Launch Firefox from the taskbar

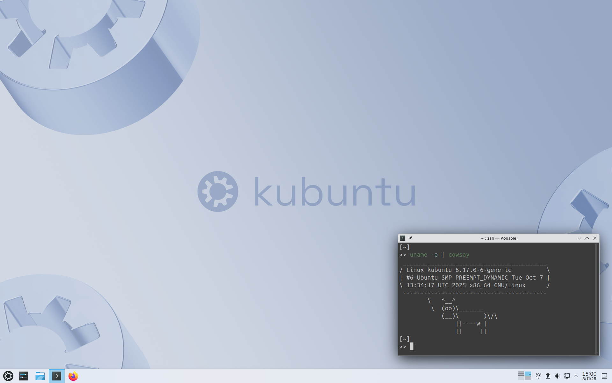[73, 376]
